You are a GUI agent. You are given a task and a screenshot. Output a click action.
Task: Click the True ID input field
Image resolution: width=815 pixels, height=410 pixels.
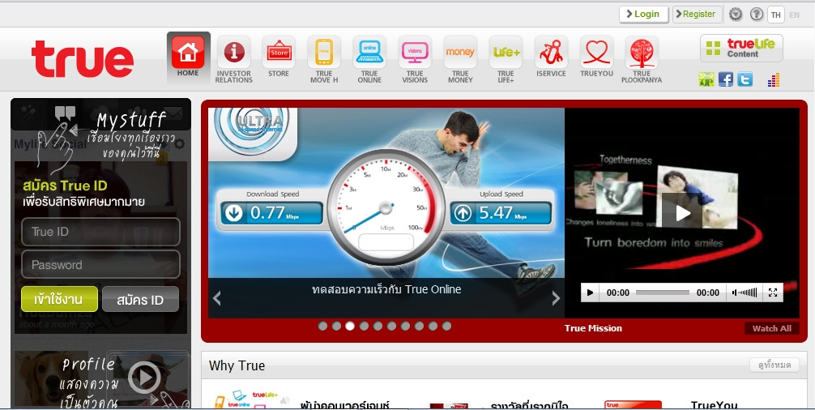(100, 232)
